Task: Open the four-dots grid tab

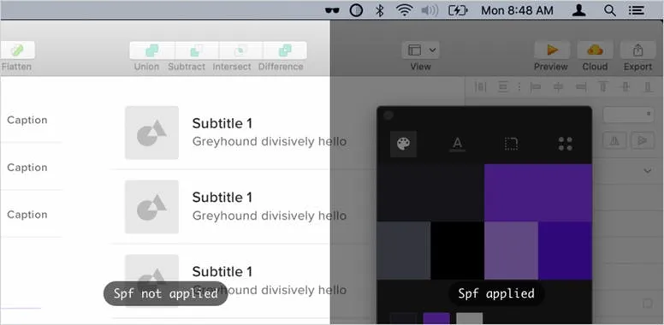Action: (x=566, y=144)
